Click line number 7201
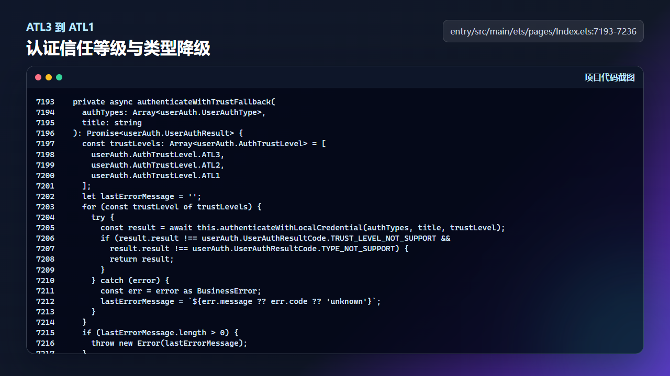This screenshot has height=376, width=670. [45, 186]
